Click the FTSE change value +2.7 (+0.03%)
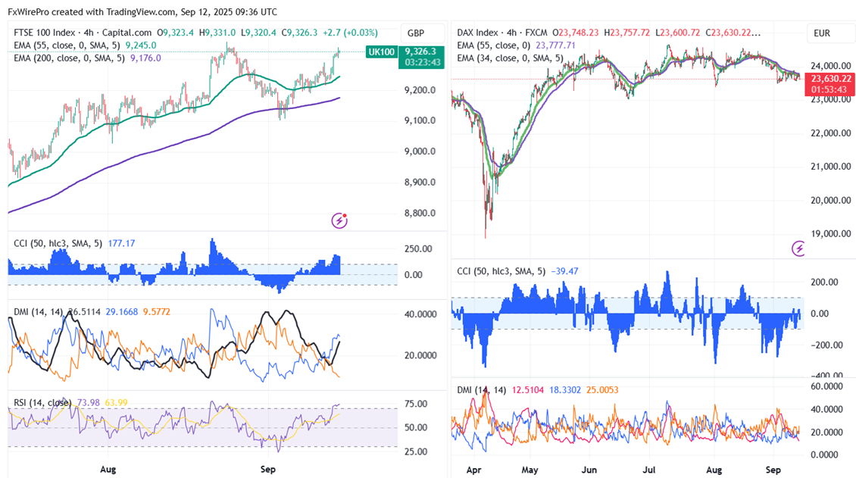Image resolution: width=856 pixels, height=478 pixels. 350,33
